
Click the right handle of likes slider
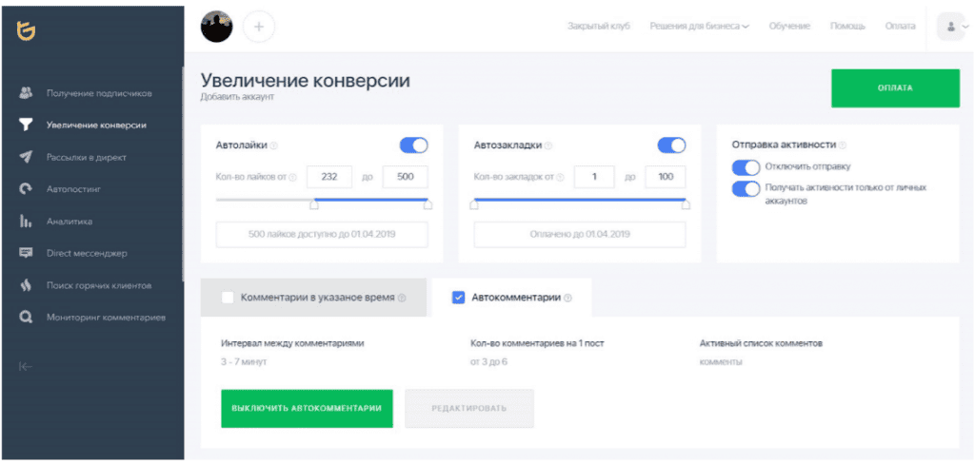(428, 203)
